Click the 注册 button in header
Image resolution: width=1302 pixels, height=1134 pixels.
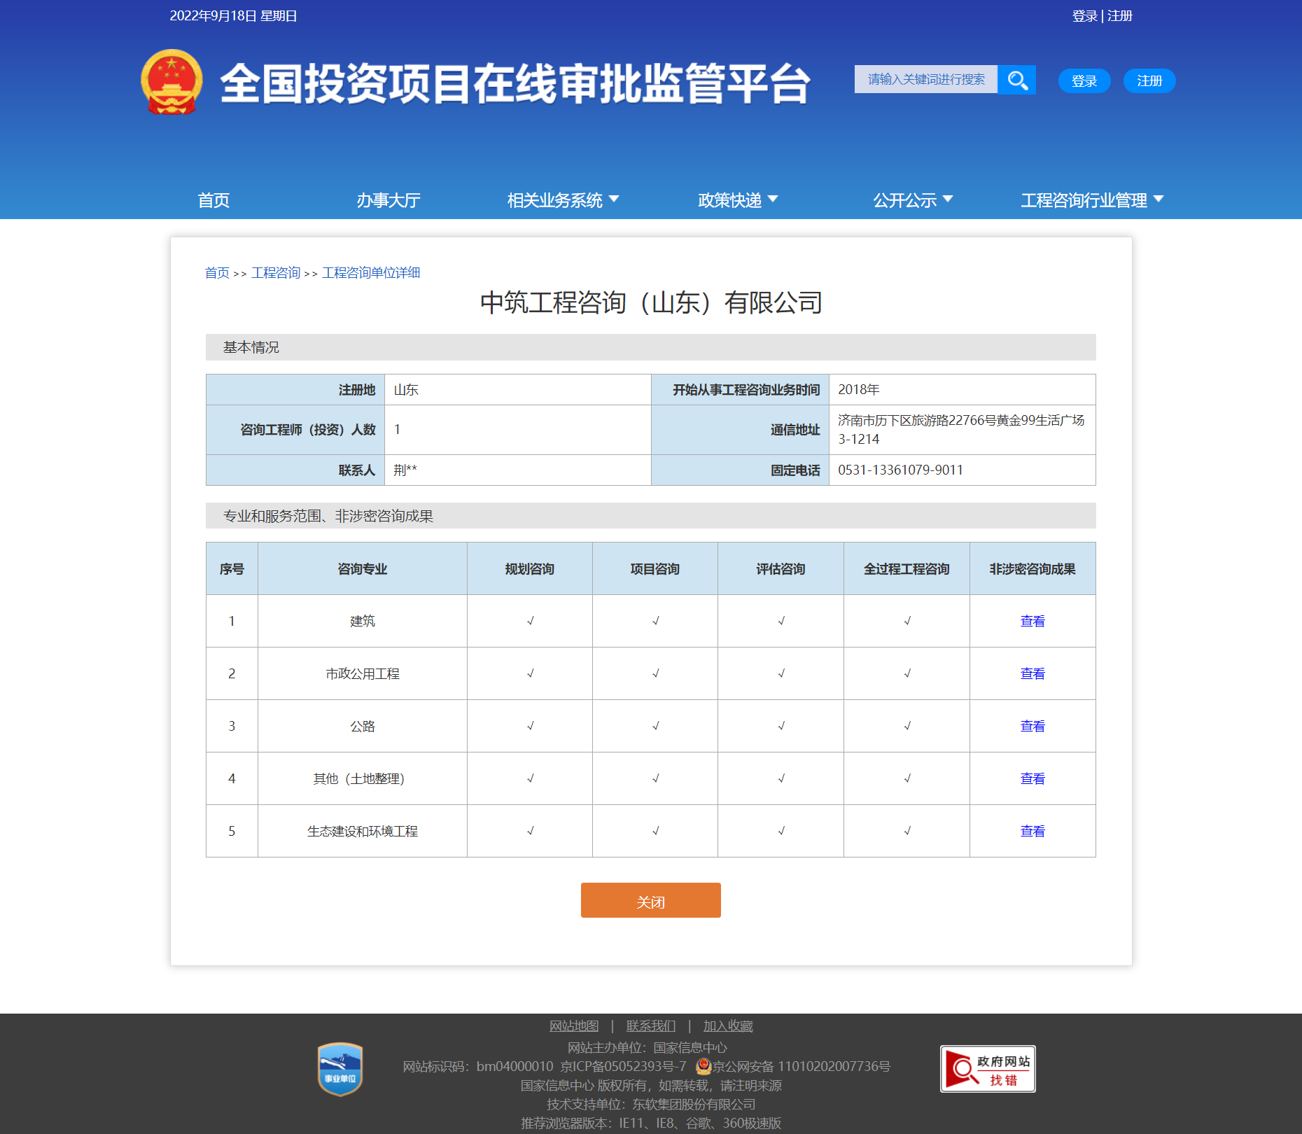click(1149, 80)
